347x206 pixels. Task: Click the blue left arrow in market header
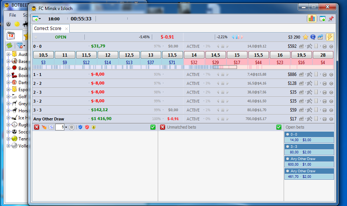(233, 37)
